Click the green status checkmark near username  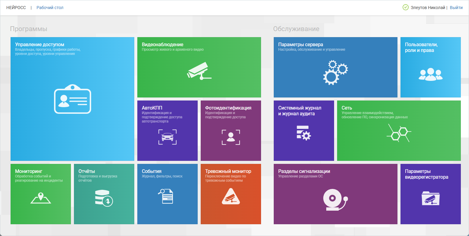point(405,8)
